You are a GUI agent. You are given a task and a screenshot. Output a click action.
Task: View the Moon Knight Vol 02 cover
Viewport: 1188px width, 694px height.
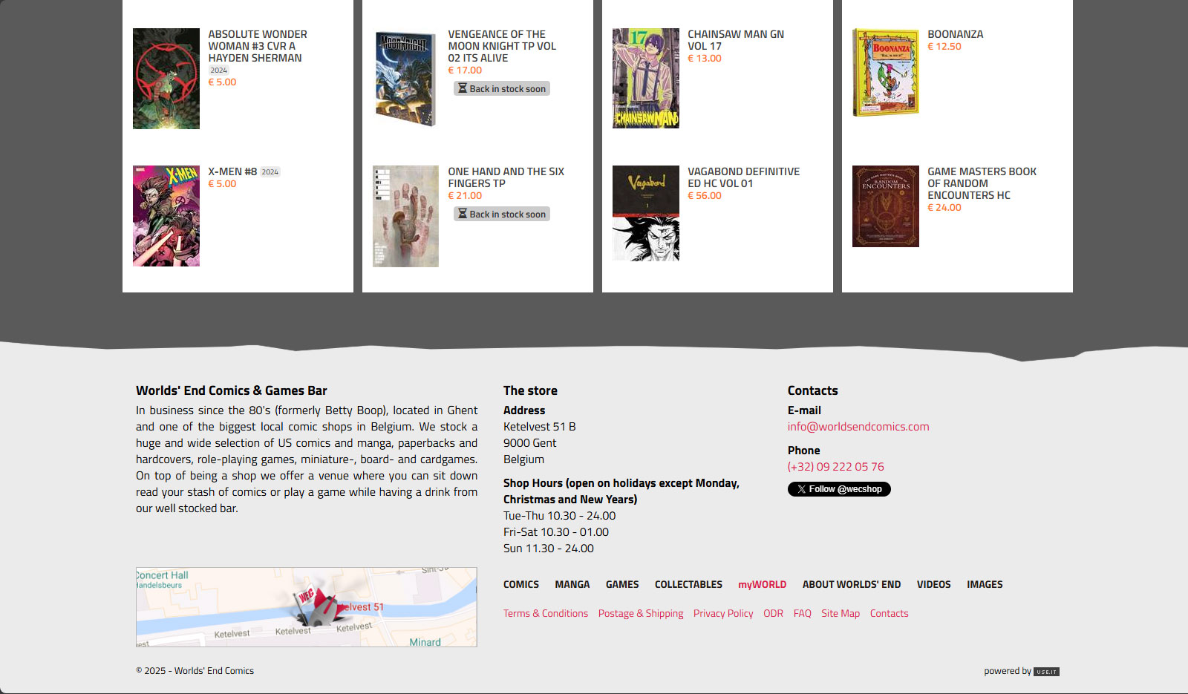pos(405,79)
